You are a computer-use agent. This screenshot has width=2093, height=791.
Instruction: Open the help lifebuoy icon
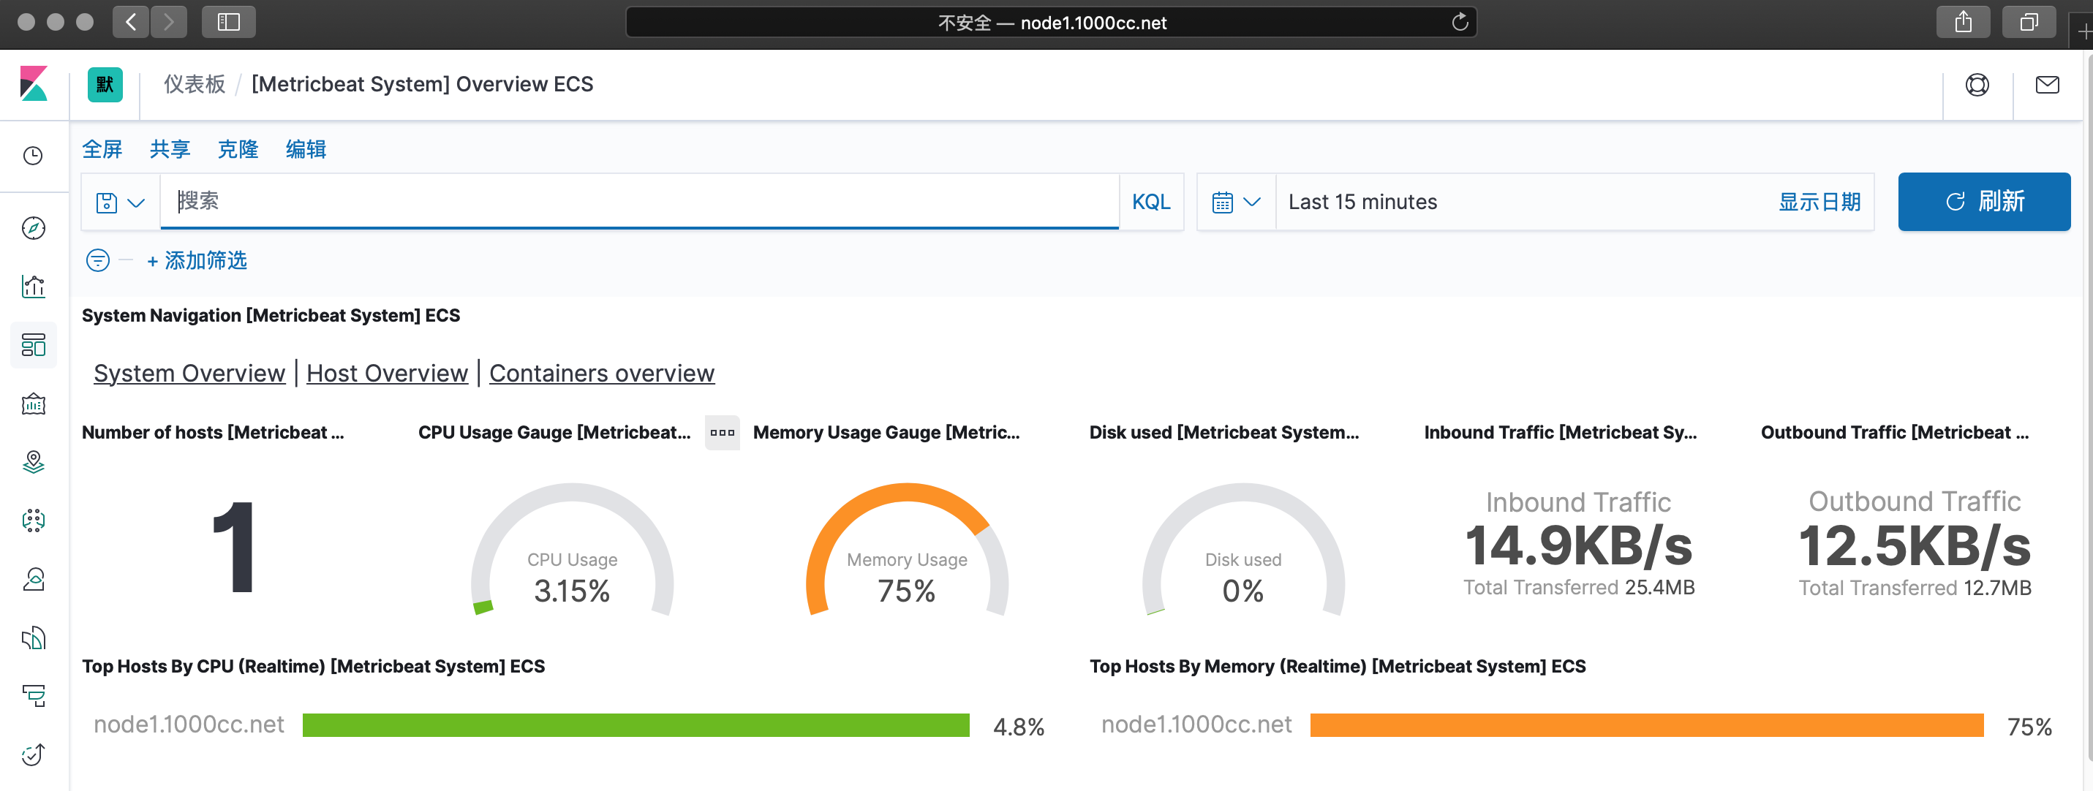pyautogui.click(x=1977, y=85)
